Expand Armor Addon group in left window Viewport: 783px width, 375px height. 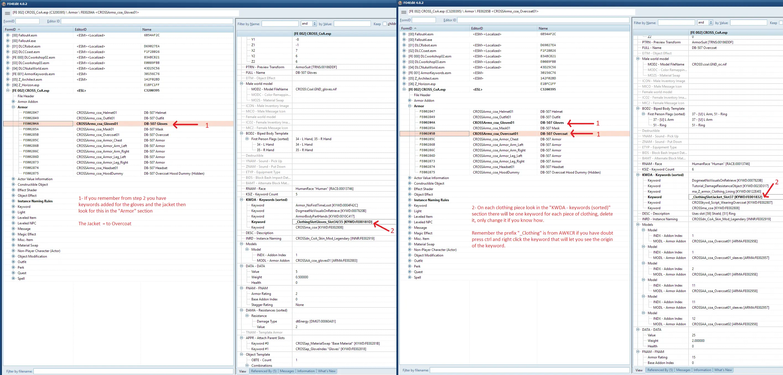point(13,101)
